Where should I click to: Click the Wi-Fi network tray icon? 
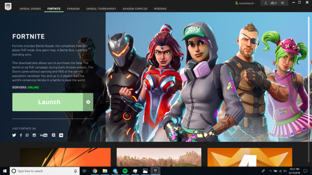pos(280,171)
